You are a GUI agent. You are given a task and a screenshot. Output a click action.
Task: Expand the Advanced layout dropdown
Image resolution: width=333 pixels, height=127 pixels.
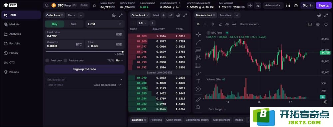tap(273, 5)
